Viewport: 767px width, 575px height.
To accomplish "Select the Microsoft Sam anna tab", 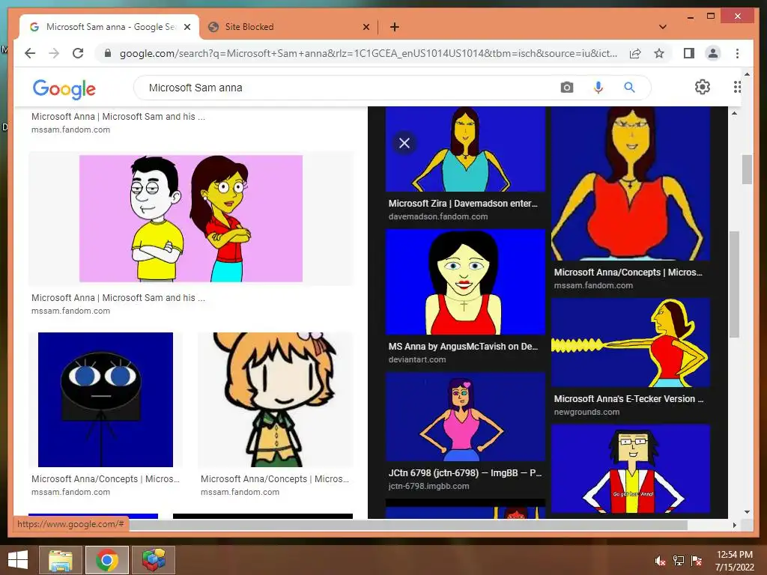I will (x=109, y=27).
